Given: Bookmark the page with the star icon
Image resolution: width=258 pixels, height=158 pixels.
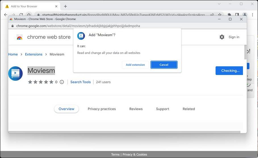Looking at the screenshot, I should pos(220,15).
